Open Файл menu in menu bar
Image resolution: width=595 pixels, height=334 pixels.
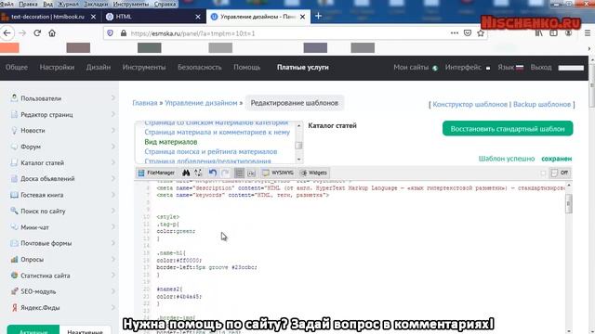(x=7, y=4)
